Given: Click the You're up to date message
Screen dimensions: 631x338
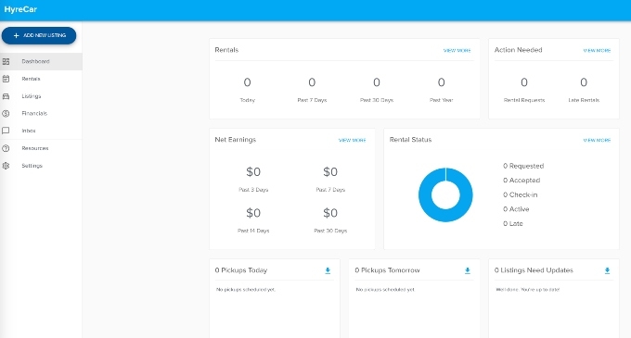Looking at the screenshot, I should point(528,290).
